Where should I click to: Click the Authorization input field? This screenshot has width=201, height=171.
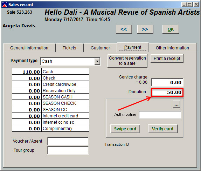click(160, 115)
